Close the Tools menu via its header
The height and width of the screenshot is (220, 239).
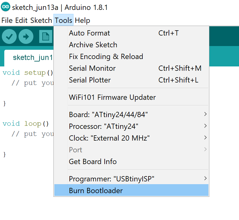point(63,21)
